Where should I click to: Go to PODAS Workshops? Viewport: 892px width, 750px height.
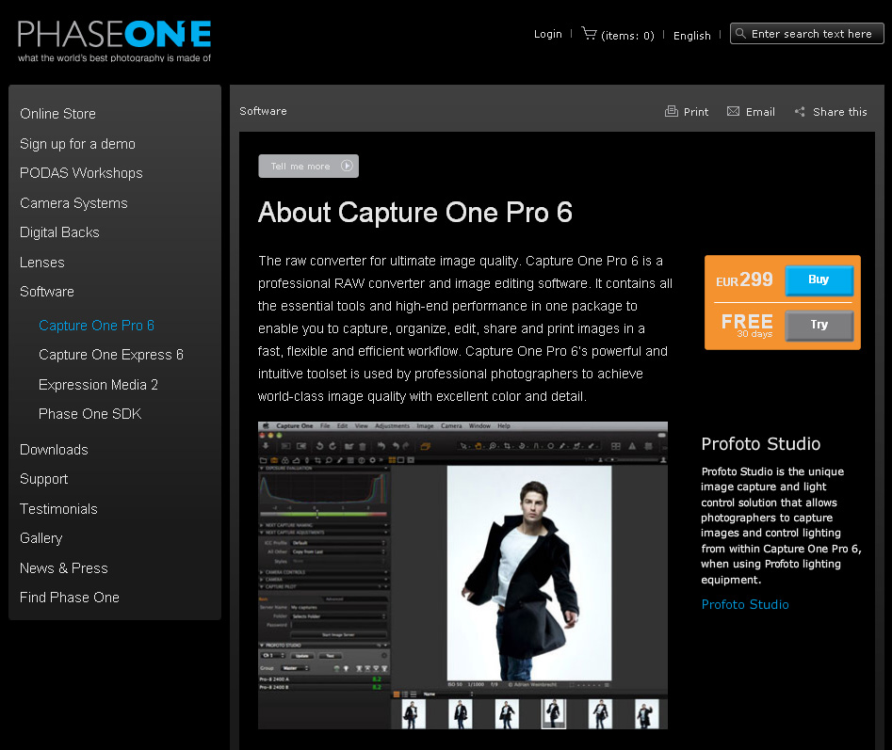[x=81, y=173]
